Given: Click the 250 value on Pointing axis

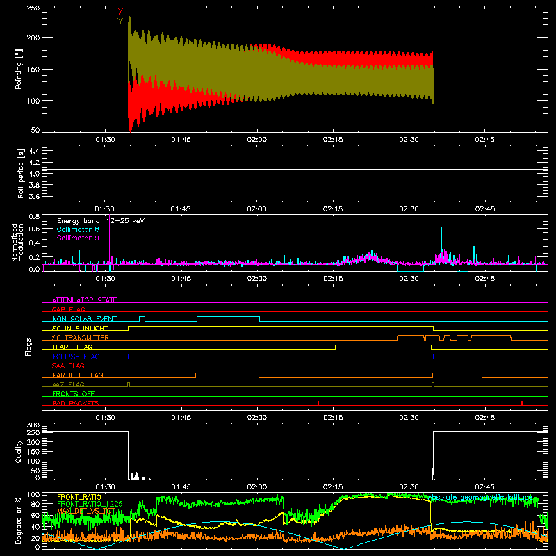Looking at the screenshot, I should pyautogui.click(x=33, y=8).
